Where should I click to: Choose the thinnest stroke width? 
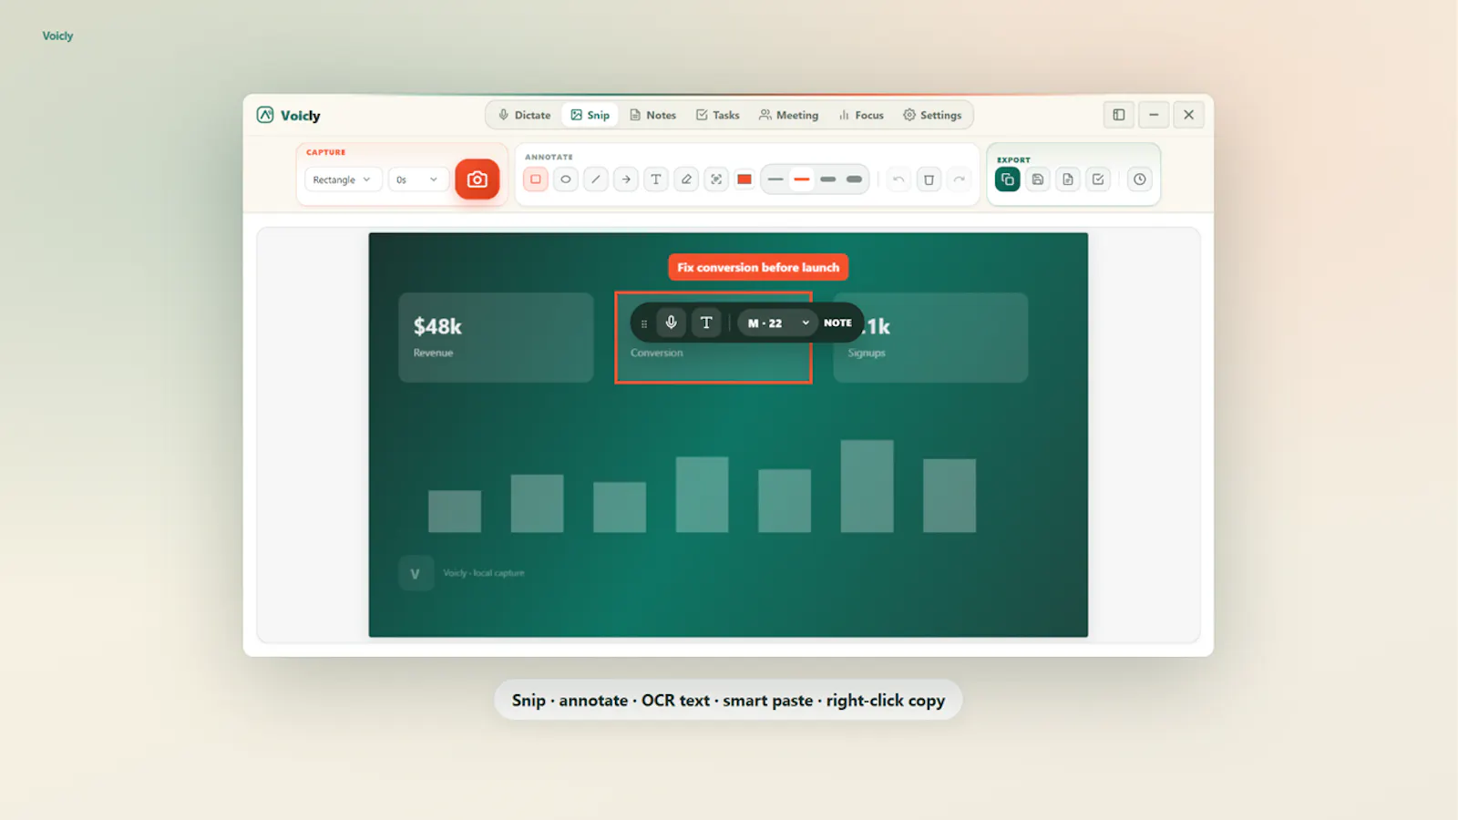tap(775, 179)
